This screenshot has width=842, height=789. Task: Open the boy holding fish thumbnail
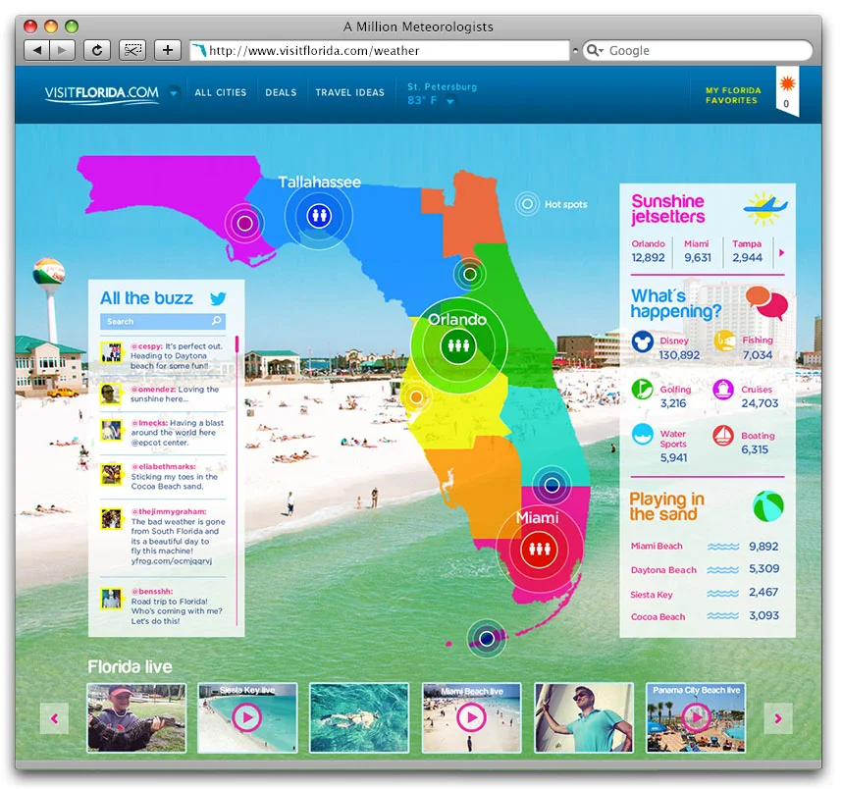(x=136, y=717)
